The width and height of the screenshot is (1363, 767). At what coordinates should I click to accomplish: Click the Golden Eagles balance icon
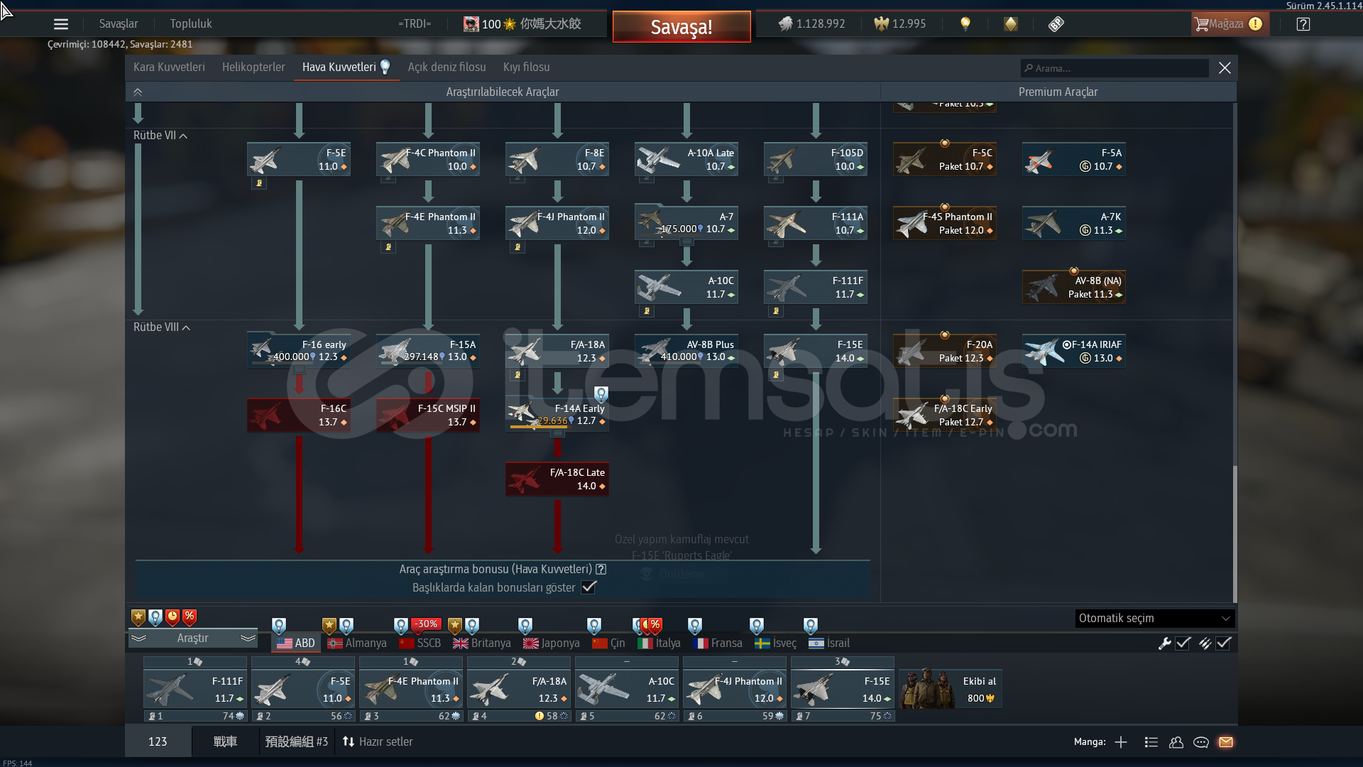point(881,24)
